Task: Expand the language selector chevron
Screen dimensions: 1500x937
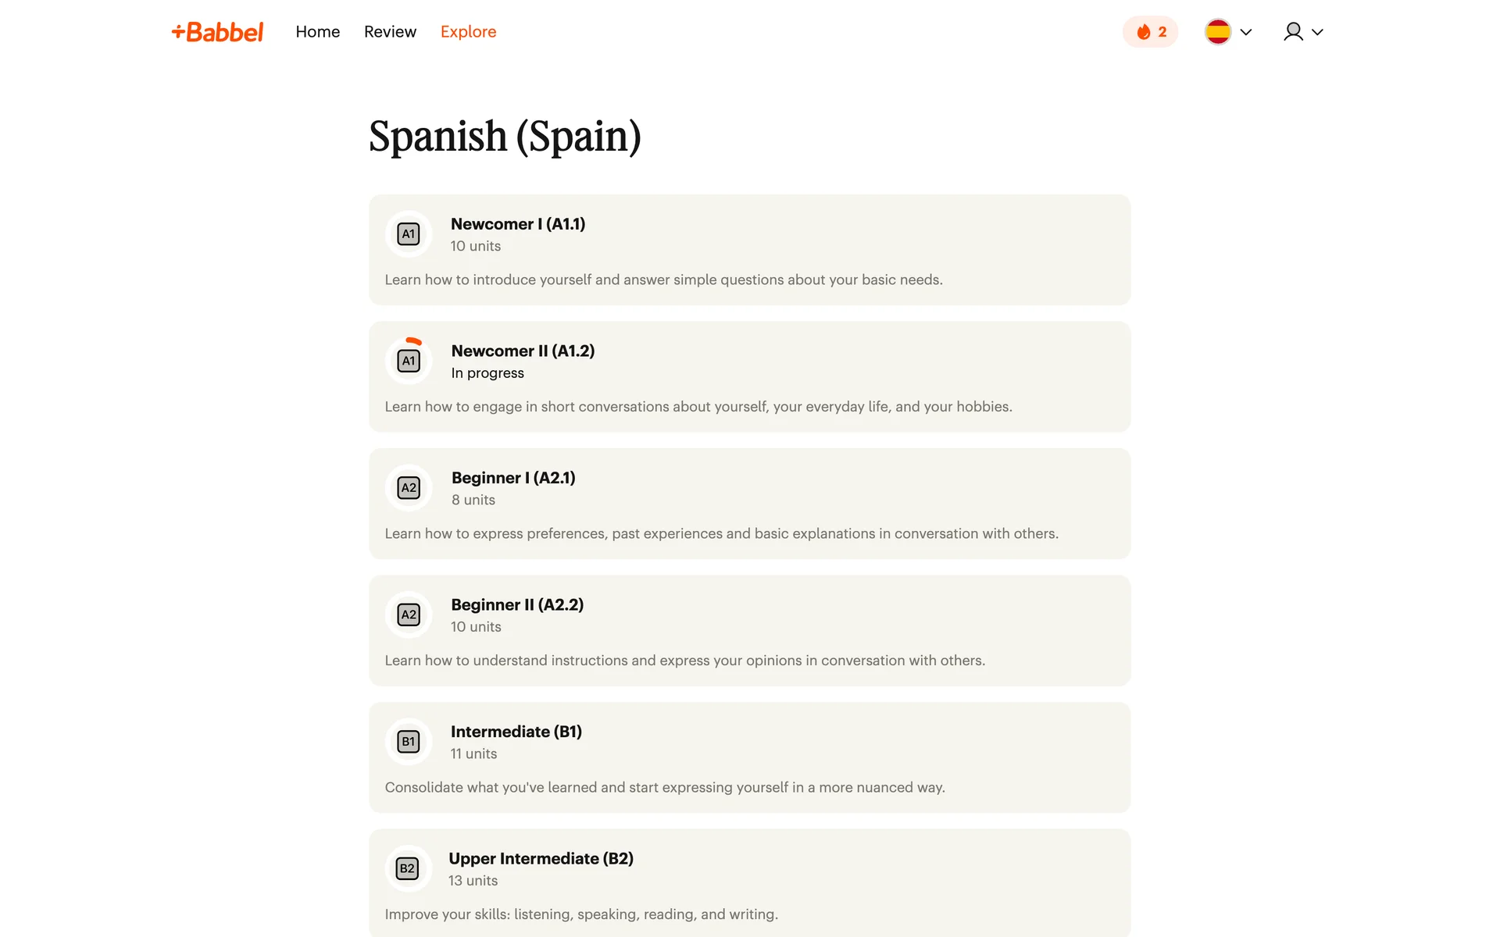Action: click(1246, 32)
